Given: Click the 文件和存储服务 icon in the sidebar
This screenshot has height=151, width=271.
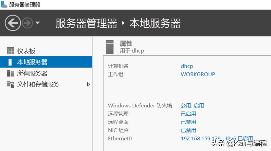Looking at the screenshot, I should 10,84.
